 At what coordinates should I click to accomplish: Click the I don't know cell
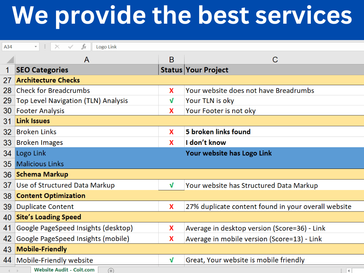(x=274, y=142)
